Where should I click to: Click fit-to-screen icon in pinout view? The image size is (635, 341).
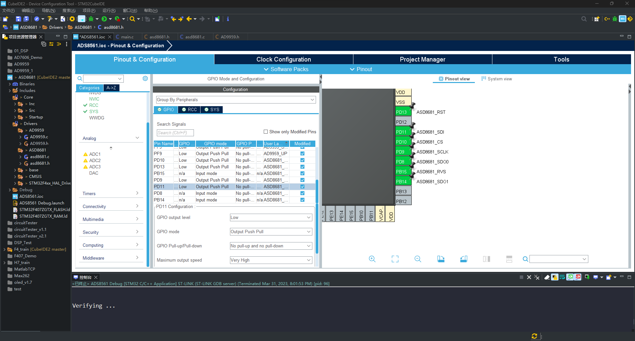(x=395, y=259)
